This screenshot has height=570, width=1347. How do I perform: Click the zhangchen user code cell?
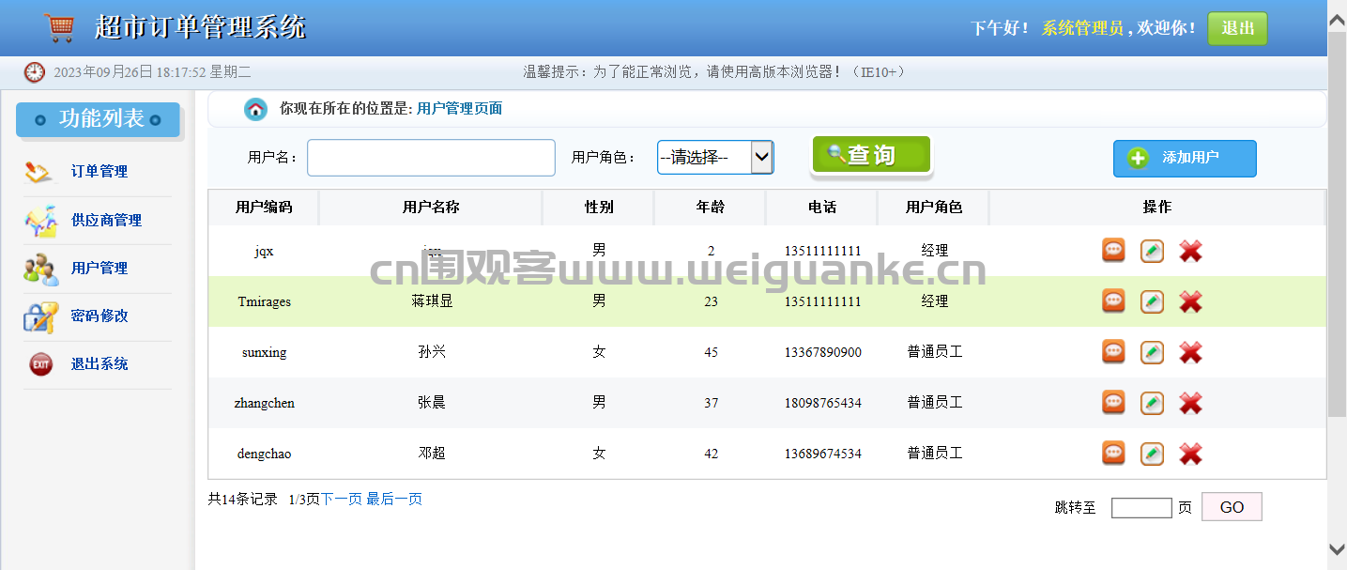click(264, 404)
